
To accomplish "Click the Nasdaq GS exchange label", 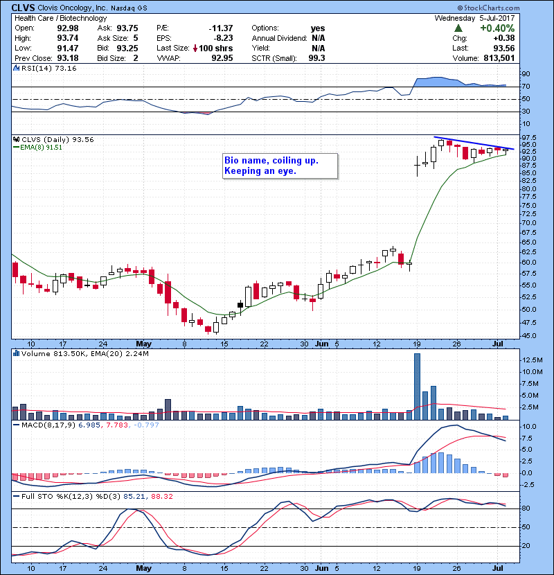I will click(129, 8).
